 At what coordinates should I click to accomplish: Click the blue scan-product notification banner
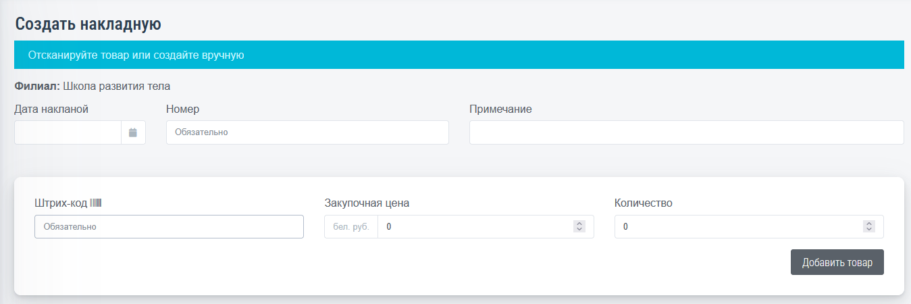(x=459, y=55)
